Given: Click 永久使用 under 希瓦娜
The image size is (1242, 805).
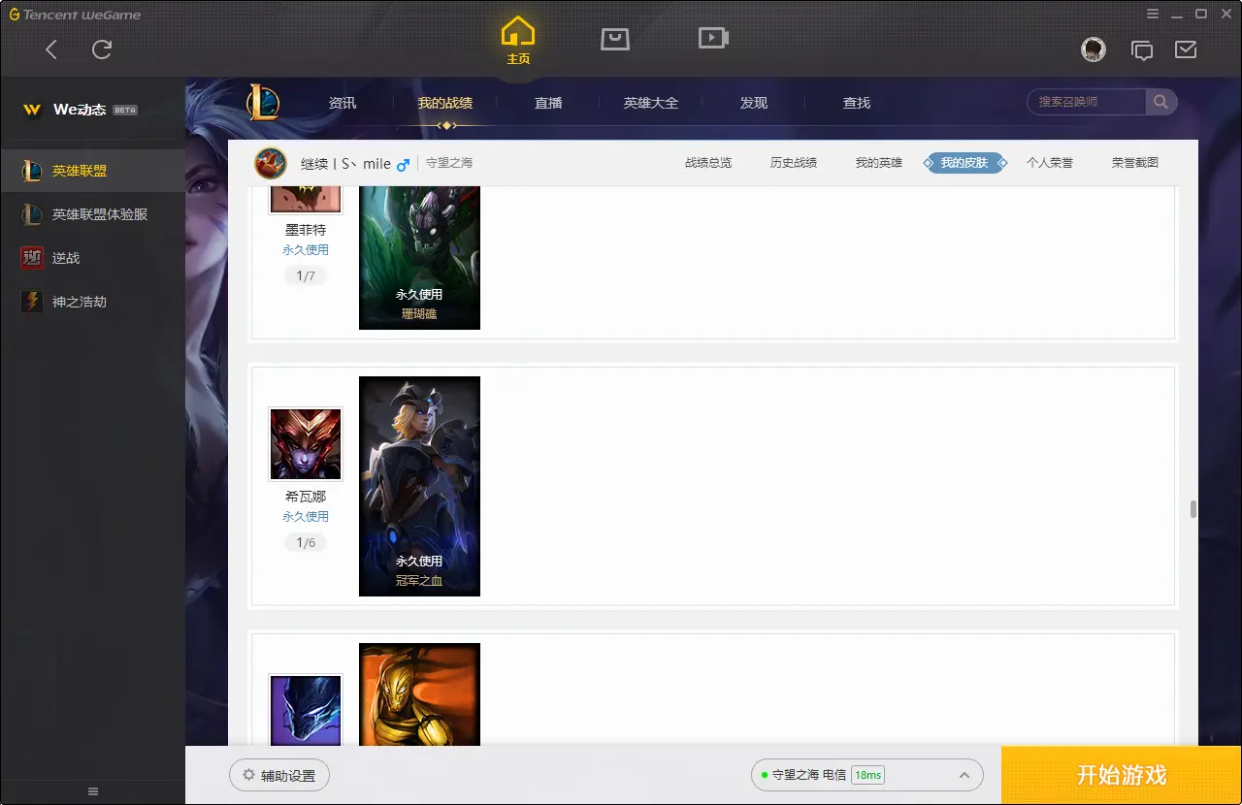Looking at the screenshot, I should [x=306, y=517].
